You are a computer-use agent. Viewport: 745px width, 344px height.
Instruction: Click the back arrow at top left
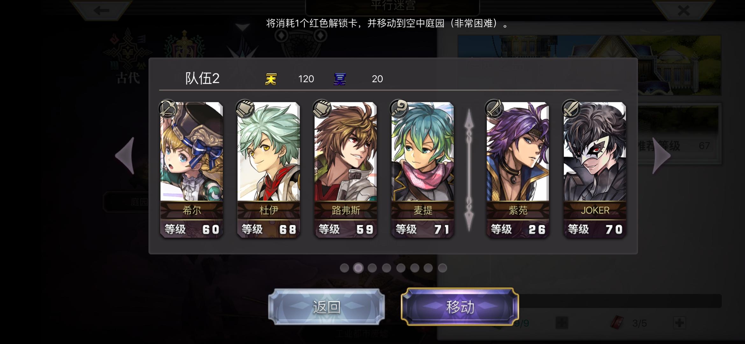(x=101, y=11)
